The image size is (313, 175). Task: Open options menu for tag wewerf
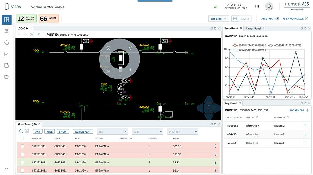[x=305, y=143]
